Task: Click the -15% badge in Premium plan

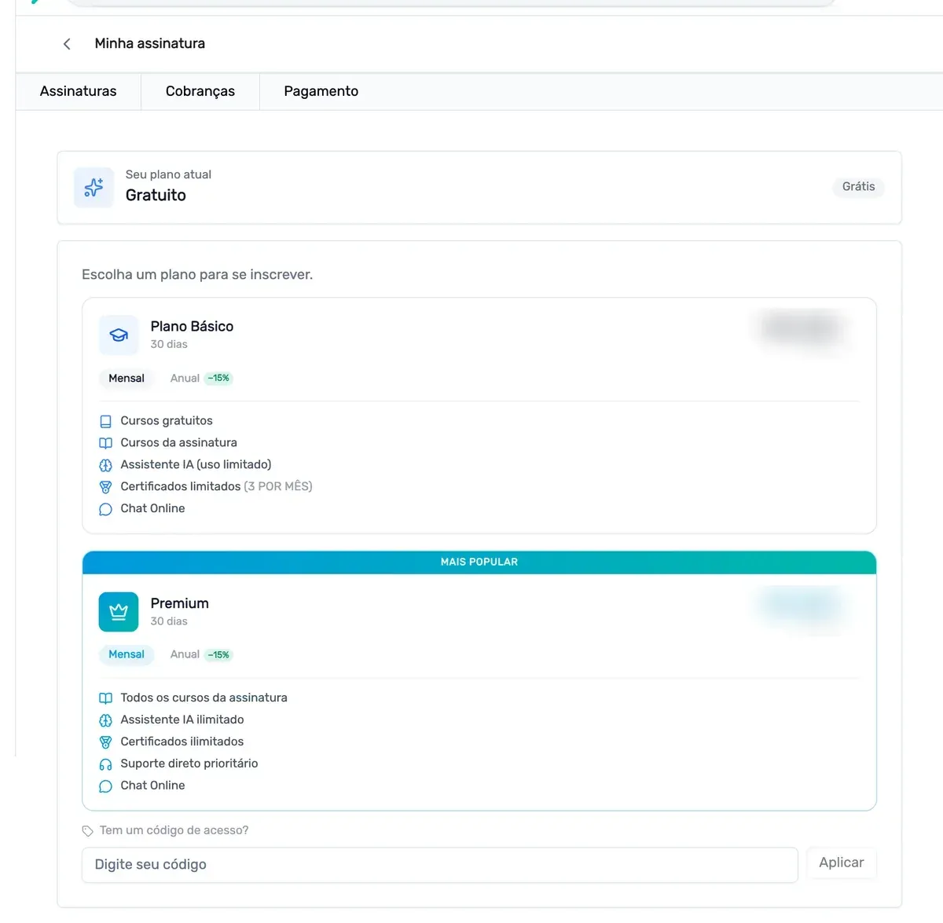Action: [218, 654]
